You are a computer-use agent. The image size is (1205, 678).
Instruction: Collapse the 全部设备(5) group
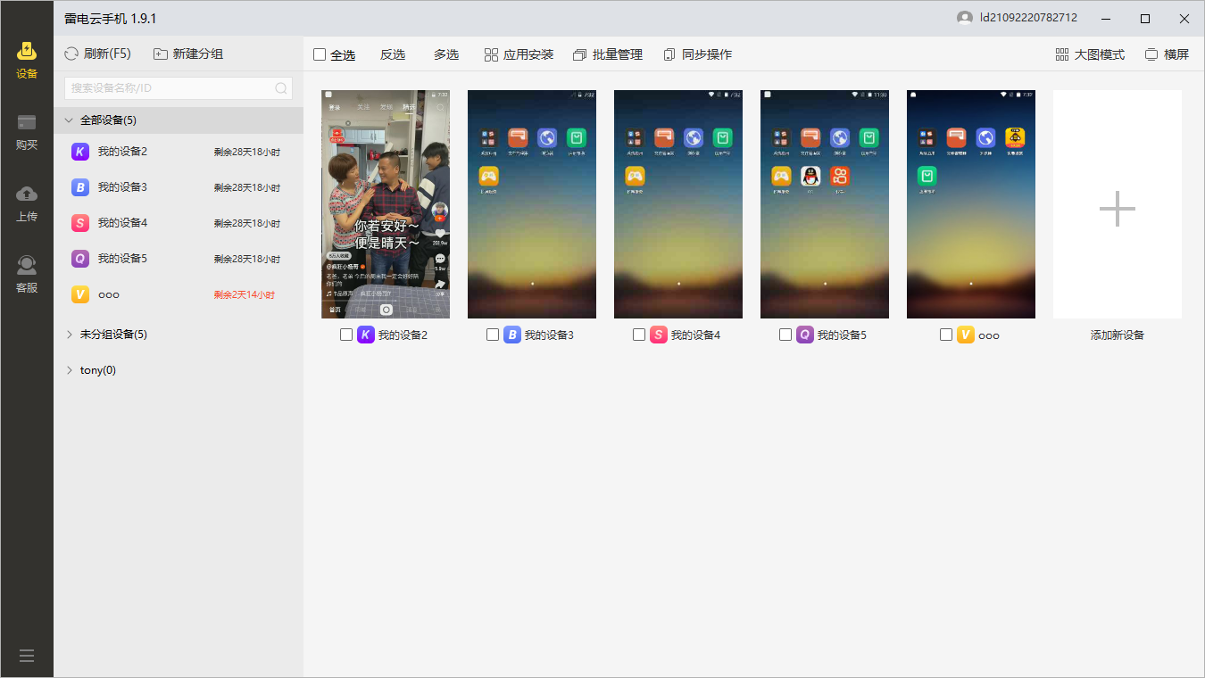[x=179, y=120]
